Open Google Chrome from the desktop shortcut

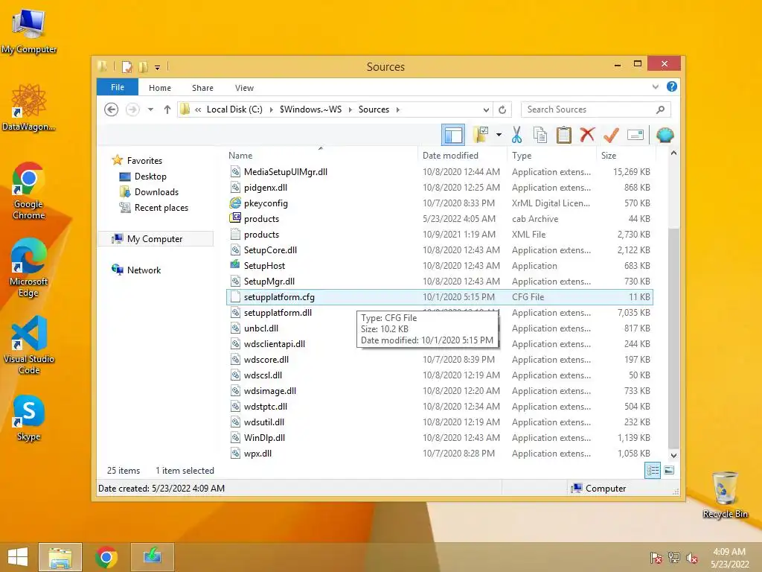pyautogui.click(x=29, y=191)
